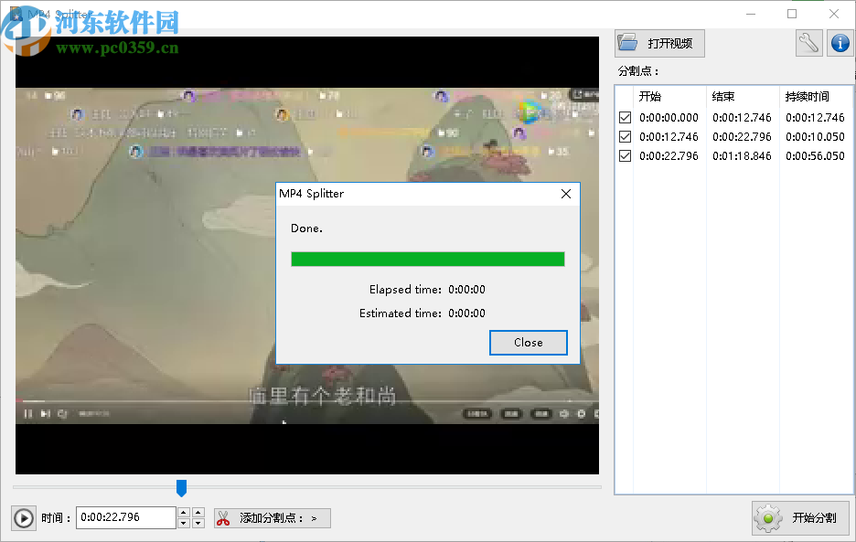Uncheck the segment starting at 0:00:12.746
Screen dimensions: 856x542
pos(625,136)
